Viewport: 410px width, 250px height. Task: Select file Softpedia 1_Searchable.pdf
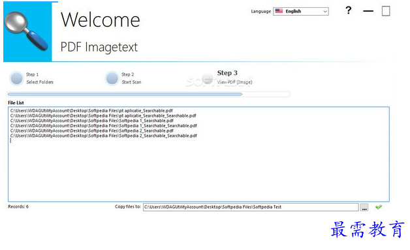click(92, 121)
